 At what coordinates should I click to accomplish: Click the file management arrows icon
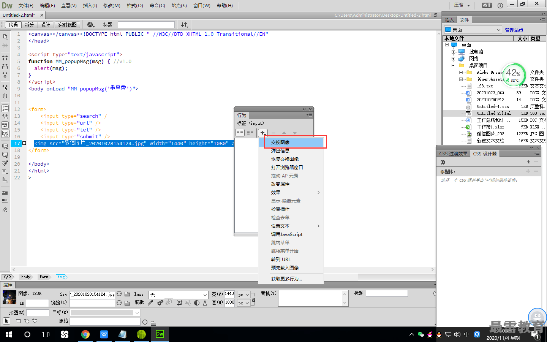click(x=184, y=25)
